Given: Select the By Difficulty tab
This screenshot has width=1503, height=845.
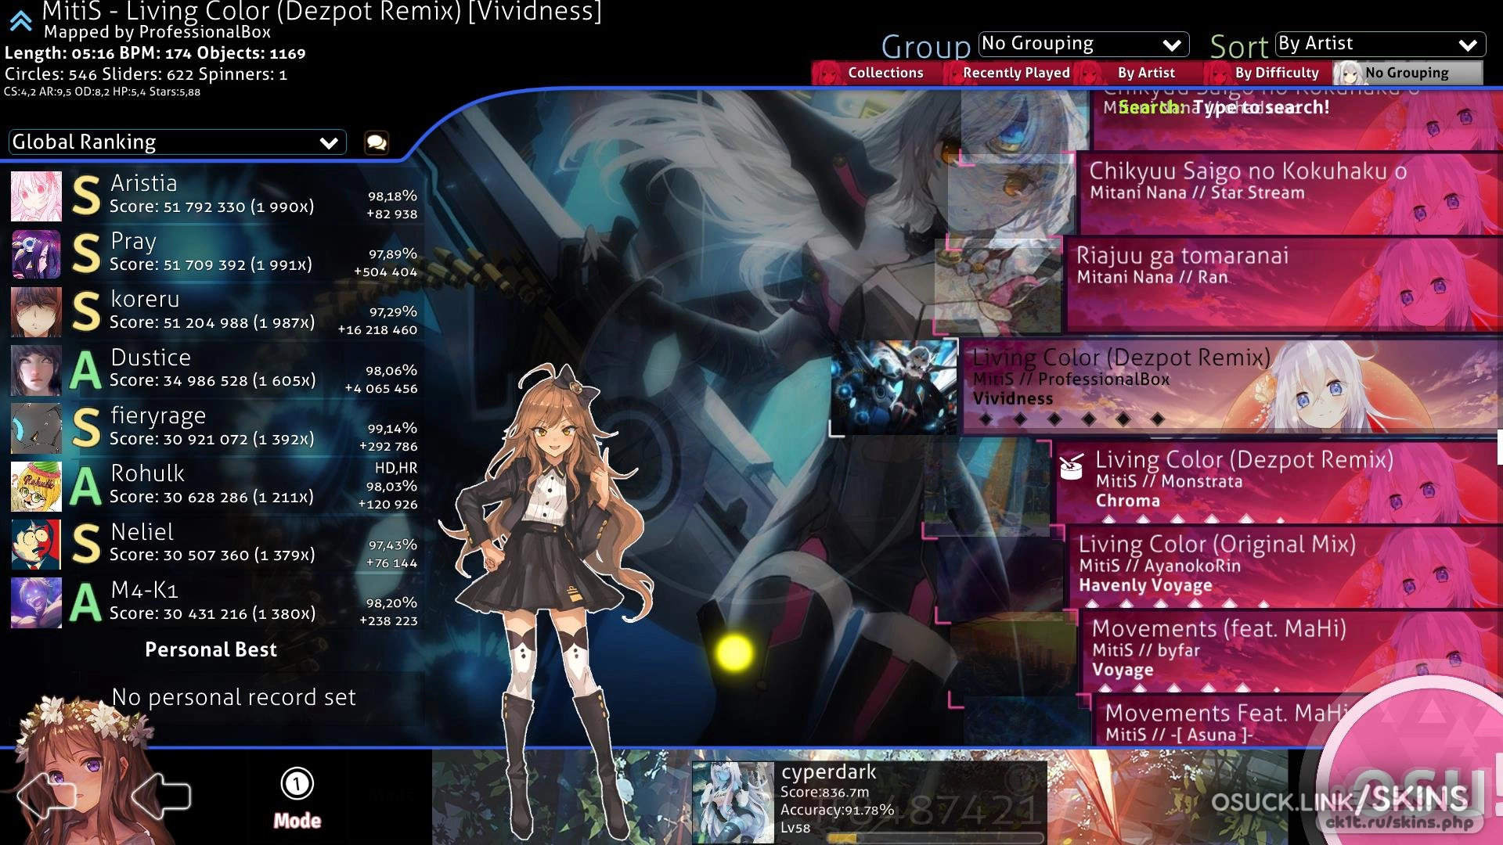Looking at the screenshot, I should [1276, 73].
